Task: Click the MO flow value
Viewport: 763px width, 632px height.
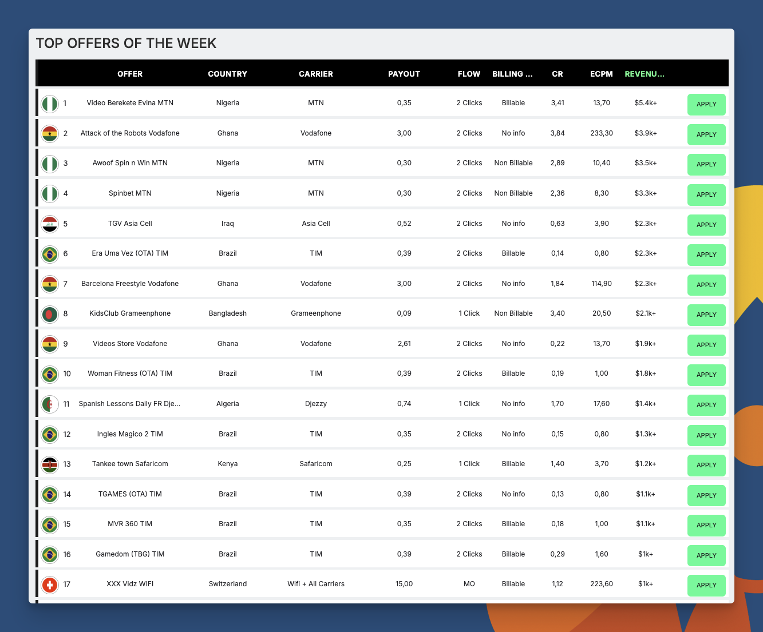Action: pyautogui.click(x=469, y=584)
